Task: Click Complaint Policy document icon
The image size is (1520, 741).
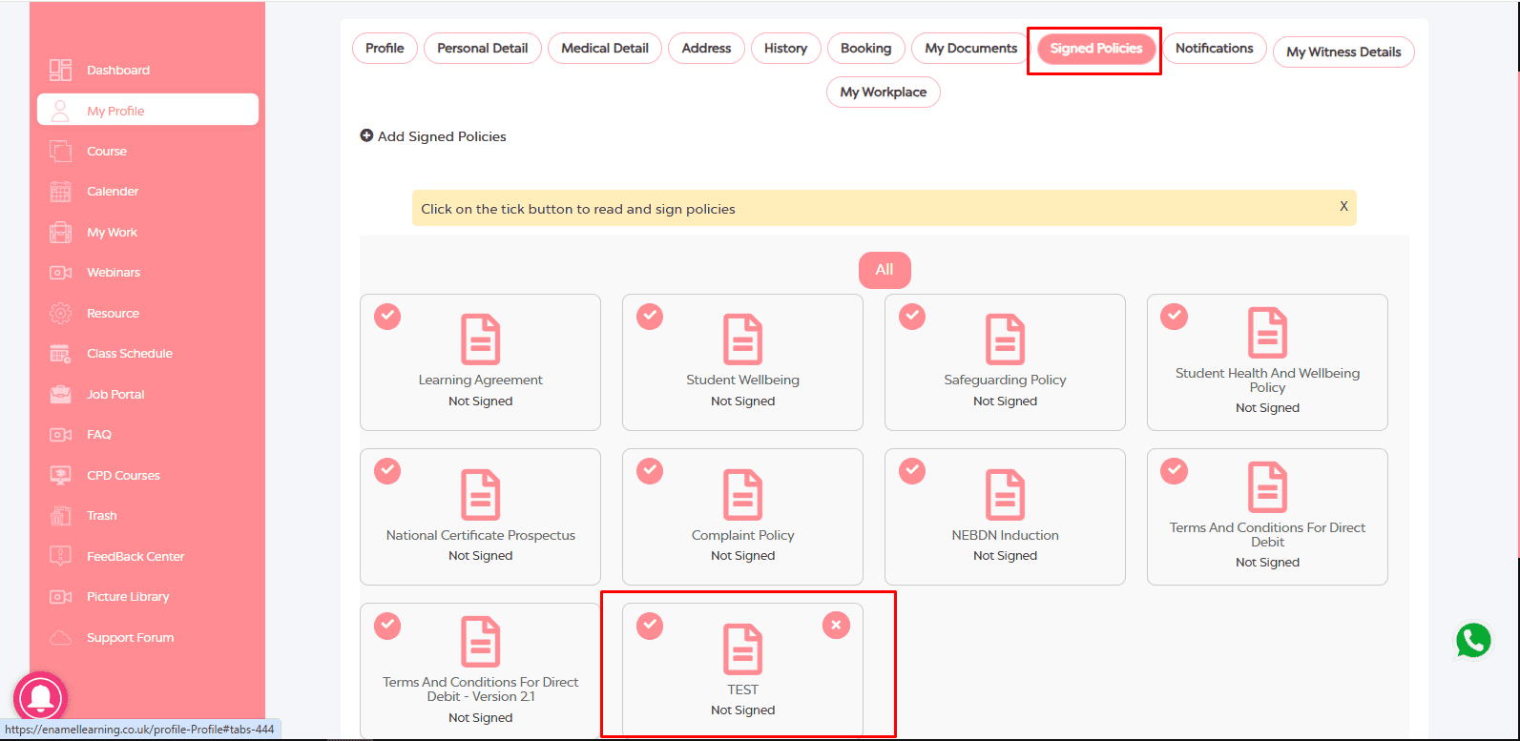Action: point(743,494)
